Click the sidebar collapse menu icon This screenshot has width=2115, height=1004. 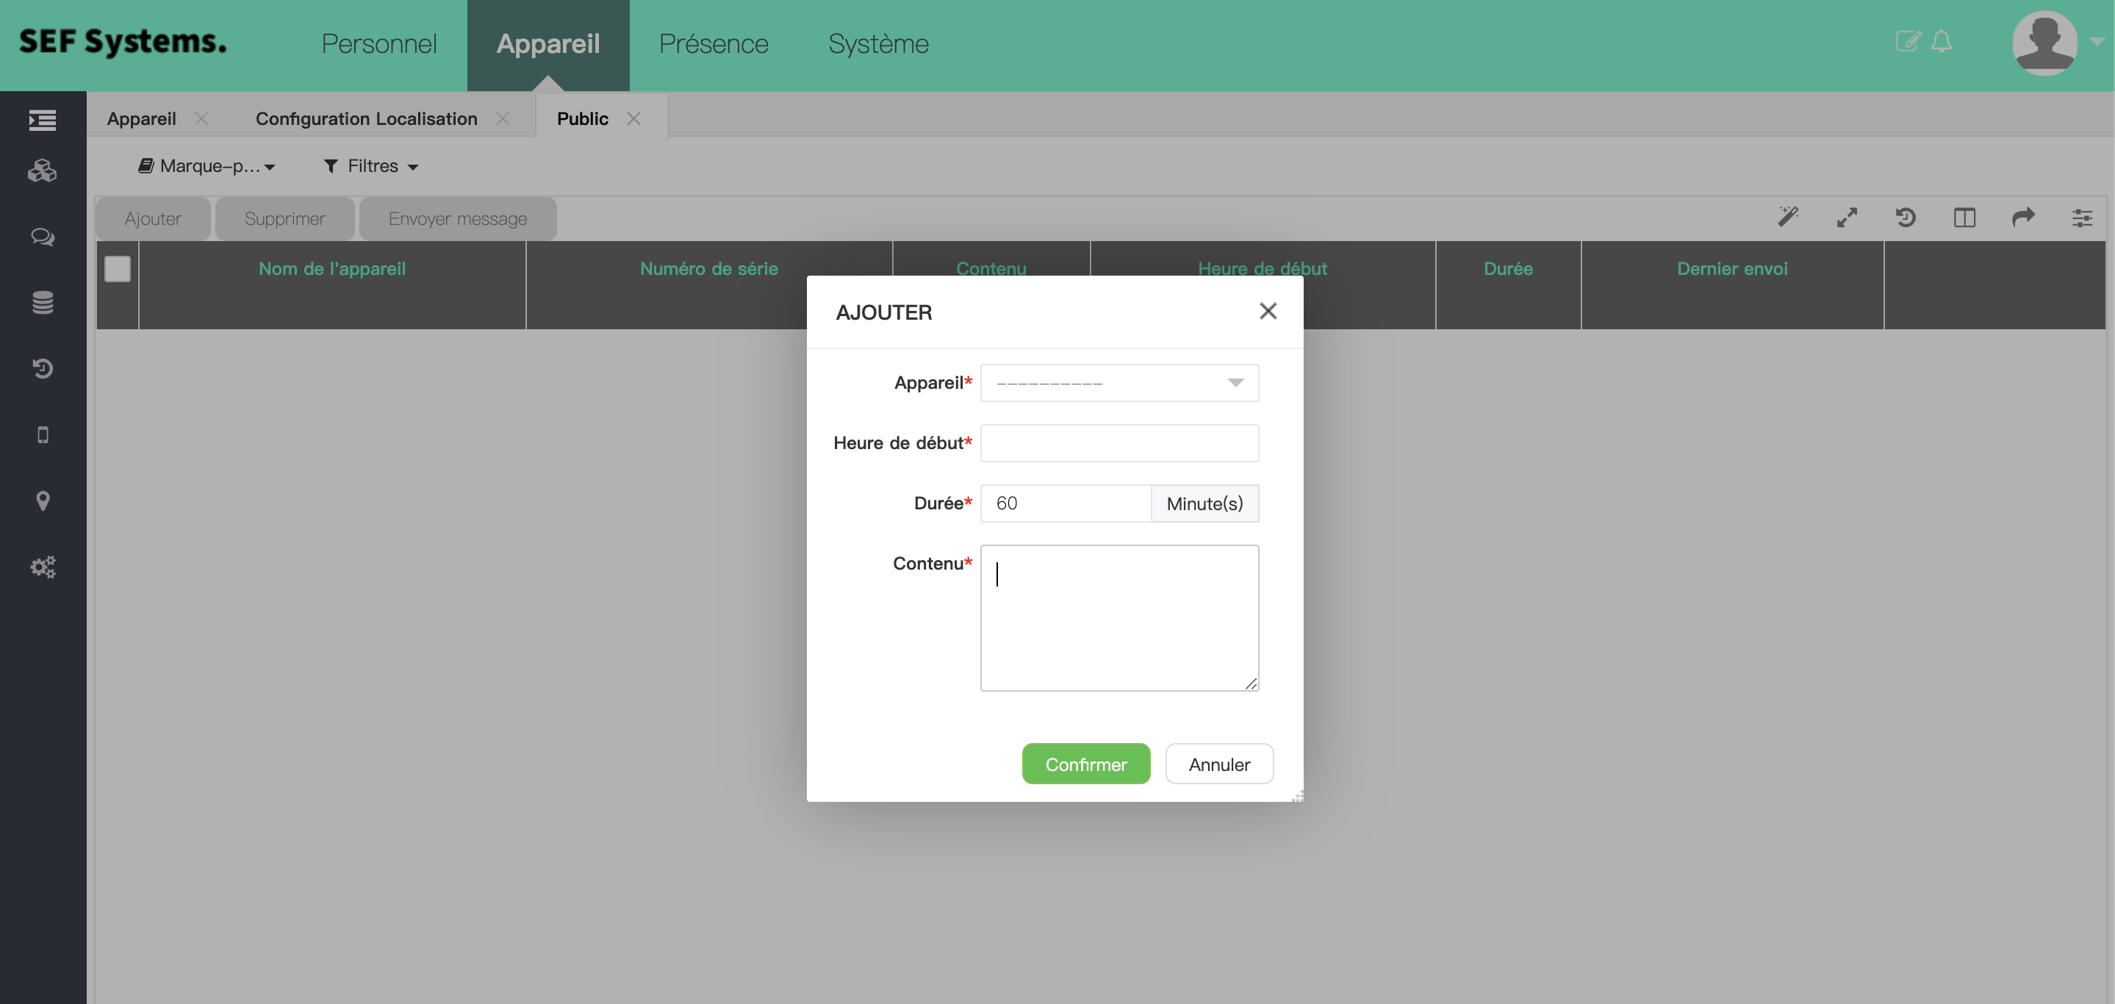tap(42, 120)
